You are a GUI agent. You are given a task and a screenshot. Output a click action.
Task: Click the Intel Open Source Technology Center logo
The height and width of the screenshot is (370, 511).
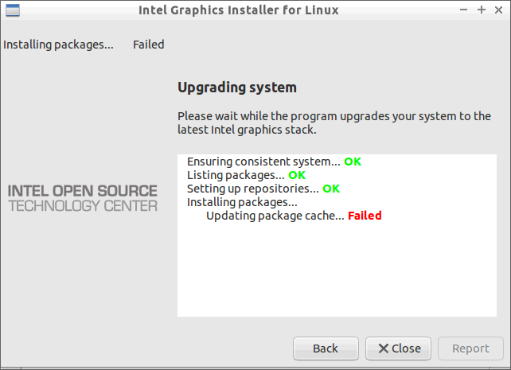click(83, 198)
